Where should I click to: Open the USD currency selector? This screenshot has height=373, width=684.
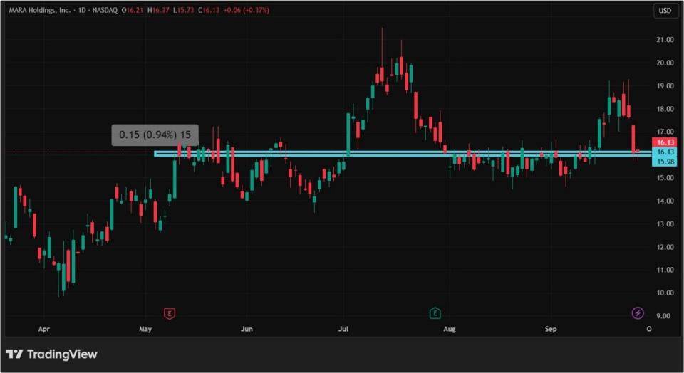(665, 11)
